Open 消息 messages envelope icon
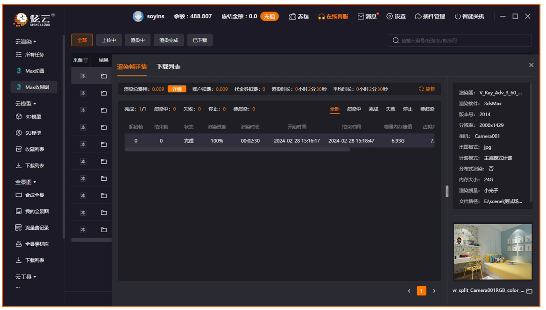Viewport: 546px width, 310px height. [361, 16]
